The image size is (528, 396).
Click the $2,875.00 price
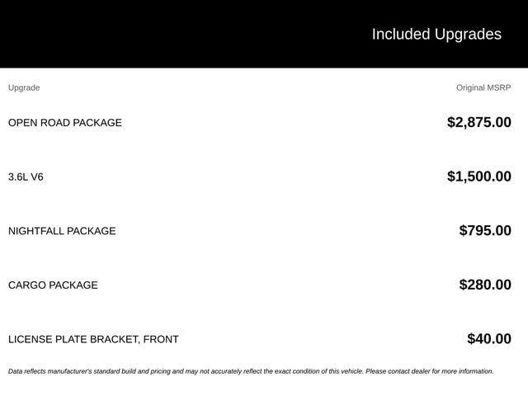(479, 122)
